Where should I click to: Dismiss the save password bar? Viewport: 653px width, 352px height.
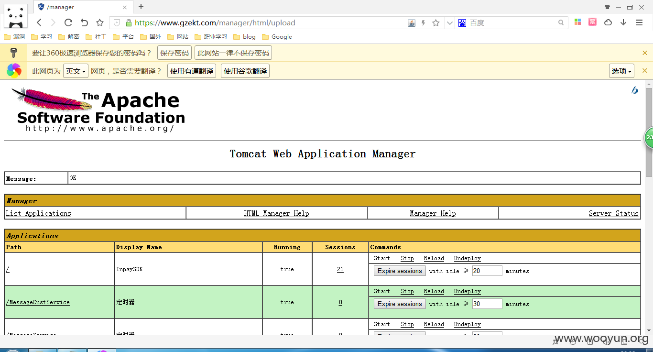(x=644, y=53)
